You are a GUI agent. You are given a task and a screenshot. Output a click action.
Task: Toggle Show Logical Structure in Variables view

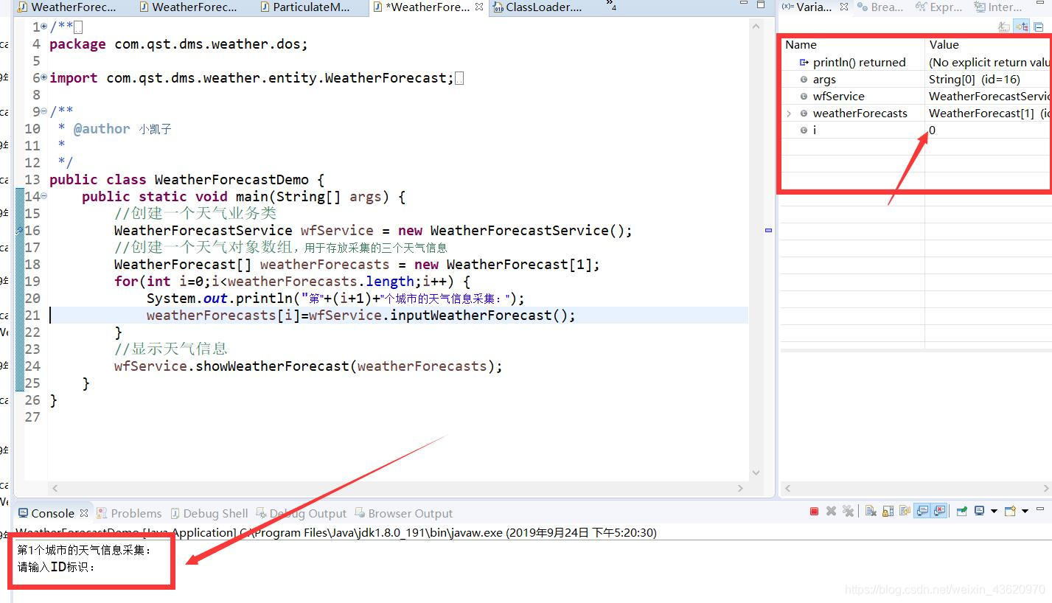[1022, 27]
